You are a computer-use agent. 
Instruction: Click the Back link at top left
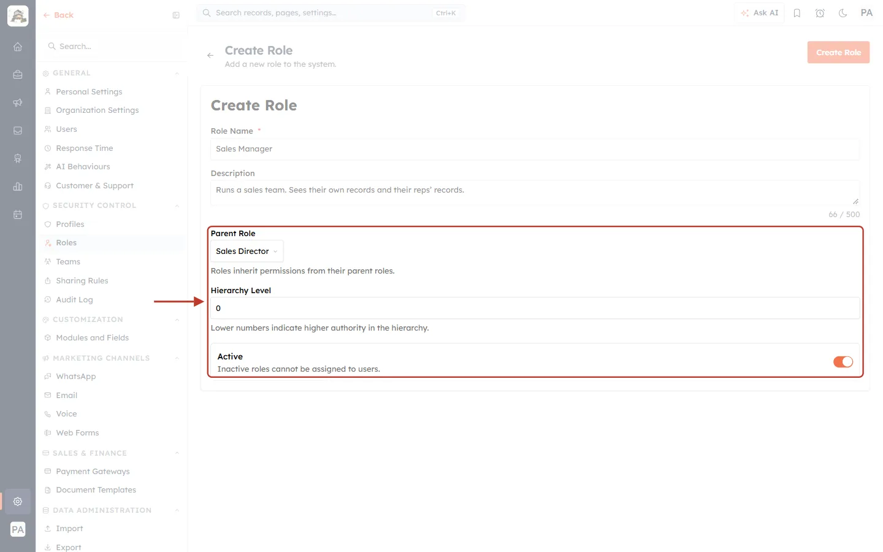pos(58,15)
